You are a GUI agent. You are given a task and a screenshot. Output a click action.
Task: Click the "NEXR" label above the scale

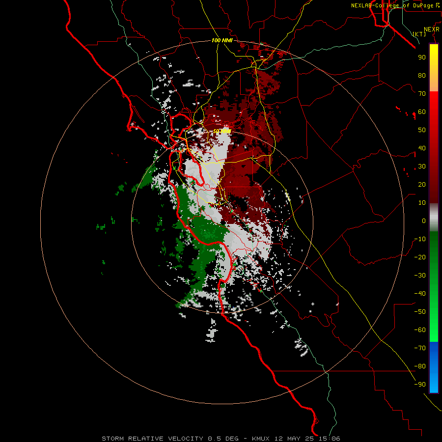click(431, 29)
